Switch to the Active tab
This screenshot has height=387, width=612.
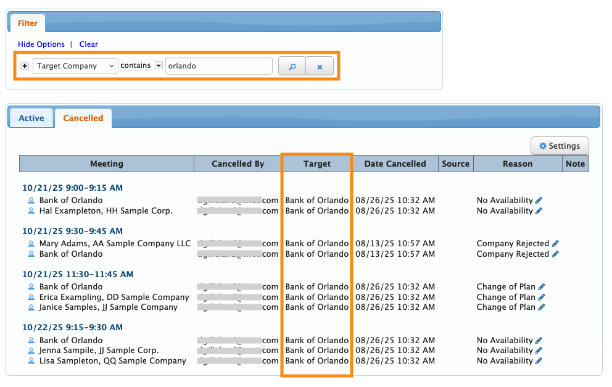(31, 118)
